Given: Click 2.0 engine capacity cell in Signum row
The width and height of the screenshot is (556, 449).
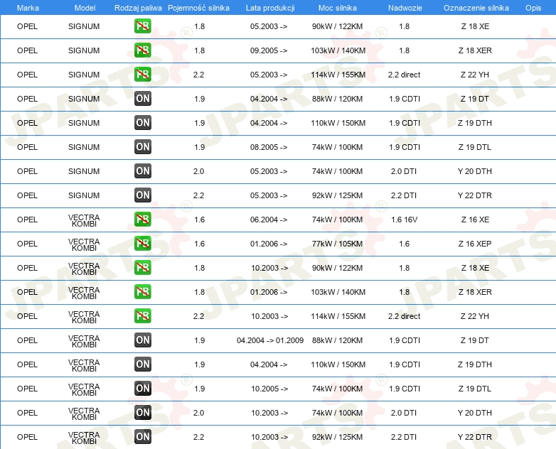Looking at the screenshot, I should click(198, 171).
